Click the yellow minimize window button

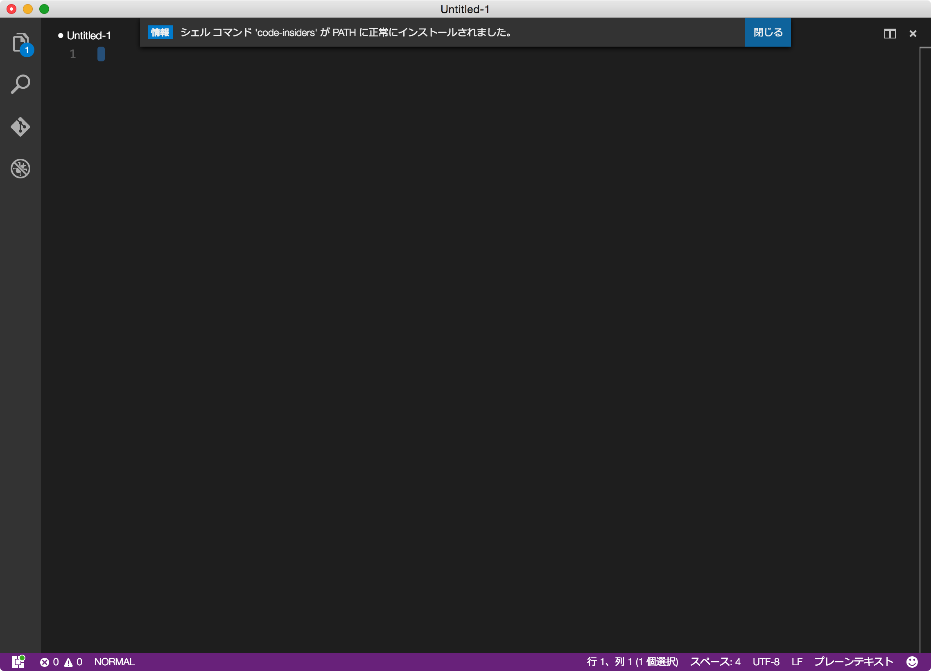click(x=28, y=9)
